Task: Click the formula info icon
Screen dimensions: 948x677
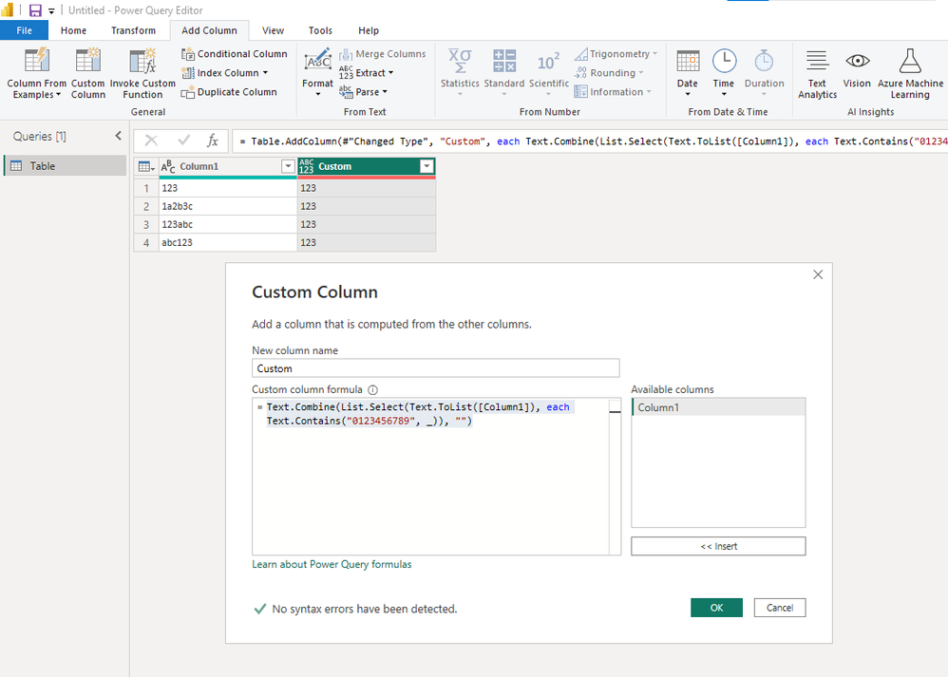Action: [373, 390]
